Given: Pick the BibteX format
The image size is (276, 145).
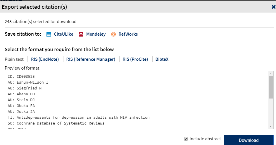Looking at the screenshot, I should pyautogui.click(x=162, y=59).
